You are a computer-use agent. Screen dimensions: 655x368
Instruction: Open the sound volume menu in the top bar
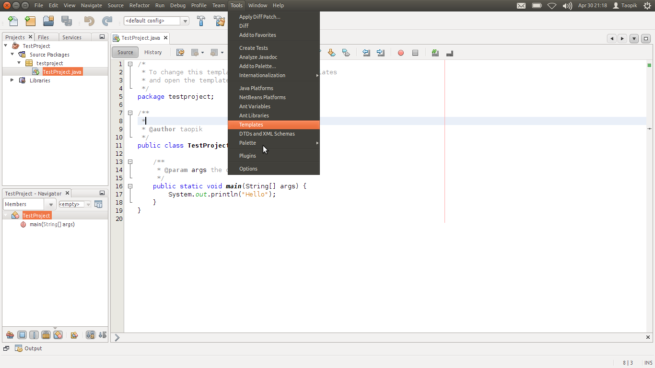point(567,5)
